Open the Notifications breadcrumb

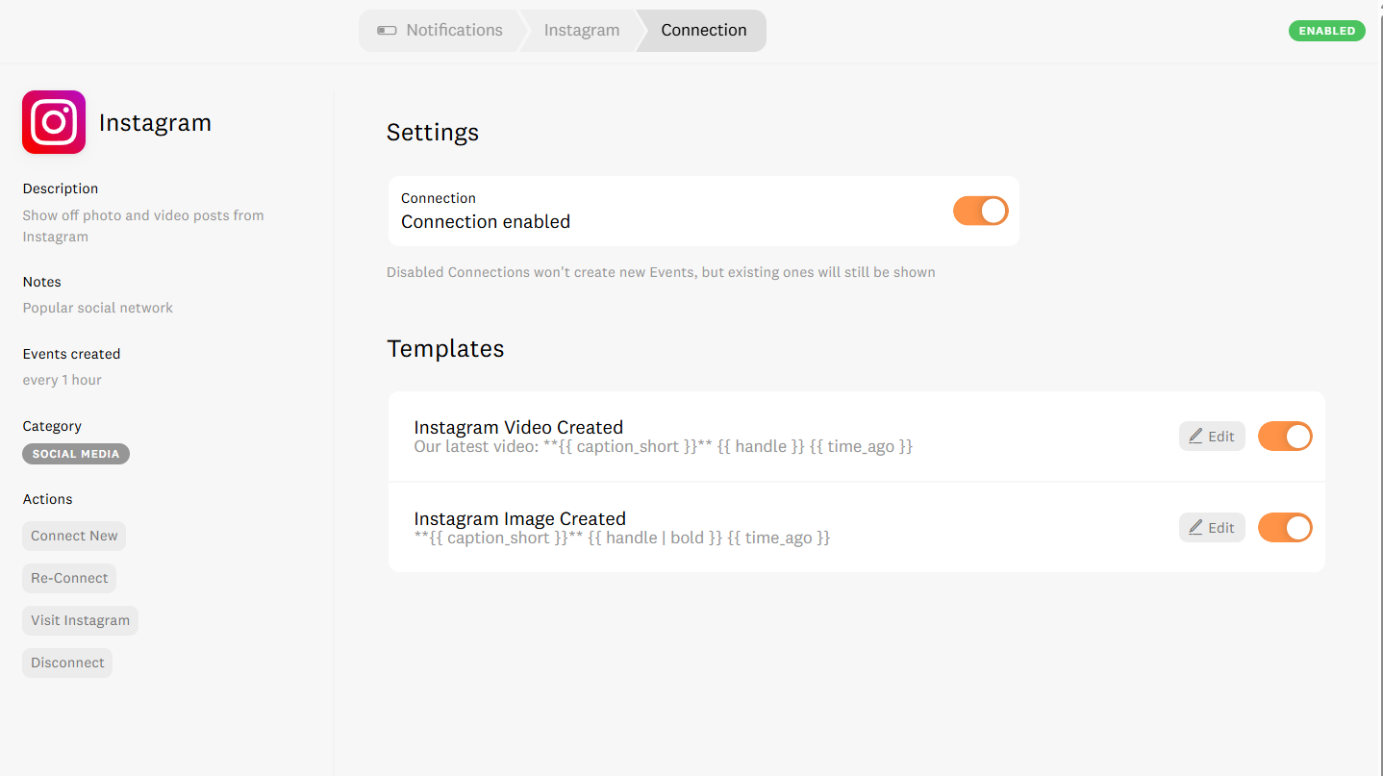[440, 31]
